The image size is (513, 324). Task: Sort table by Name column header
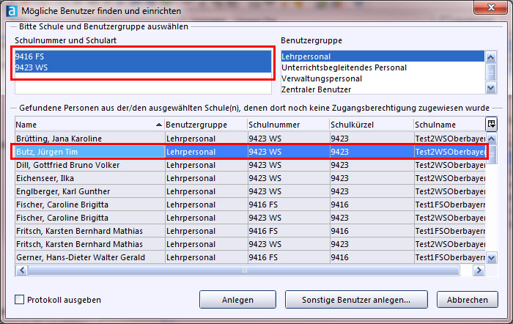coord(89,125)
